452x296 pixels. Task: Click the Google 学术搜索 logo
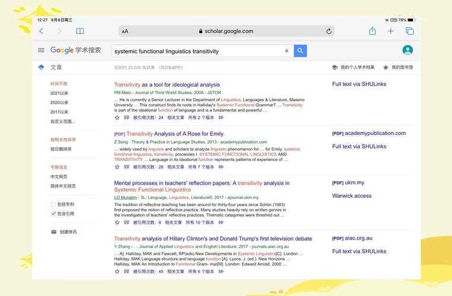point(76,50)
